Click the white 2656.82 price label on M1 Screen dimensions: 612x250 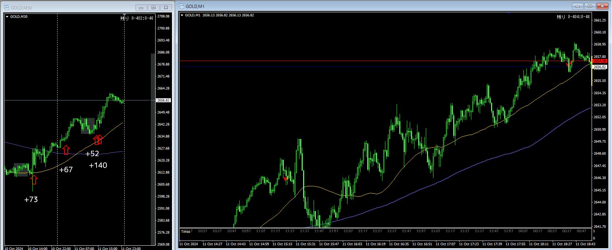(x=599, y=67)
